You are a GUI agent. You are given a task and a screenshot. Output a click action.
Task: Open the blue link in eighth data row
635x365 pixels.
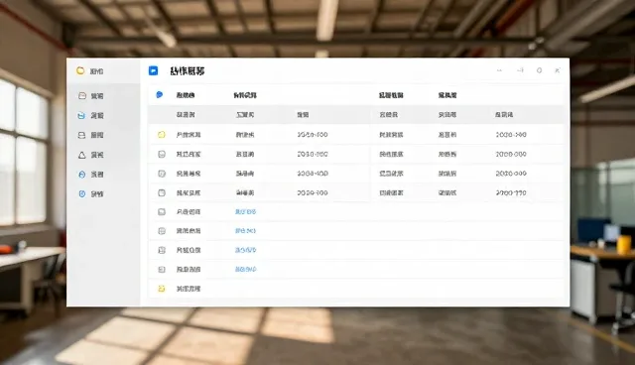(x=245, y=269)
